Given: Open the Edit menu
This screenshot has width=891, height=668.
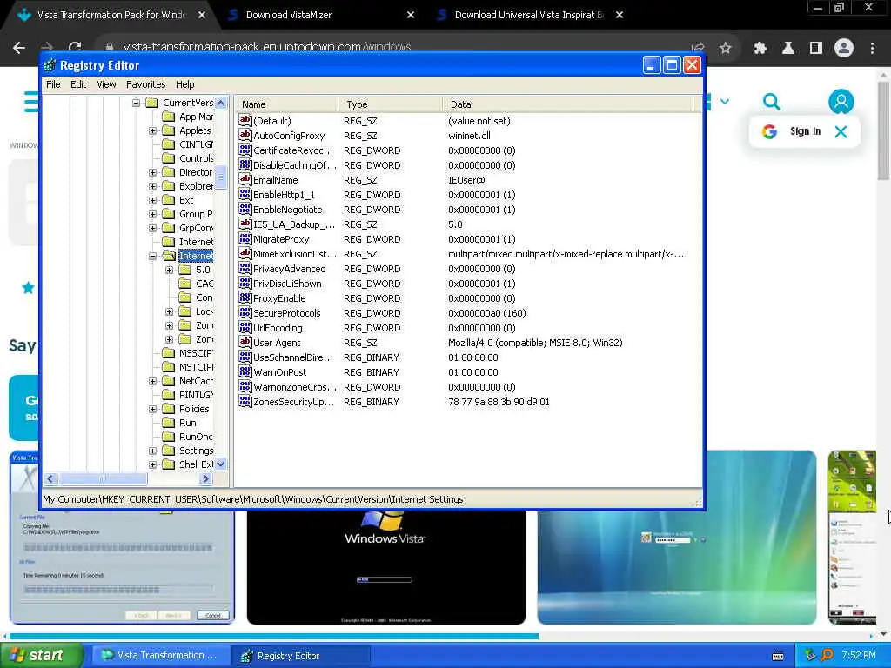Looking at the screenshot, I should tap(78, 84).
